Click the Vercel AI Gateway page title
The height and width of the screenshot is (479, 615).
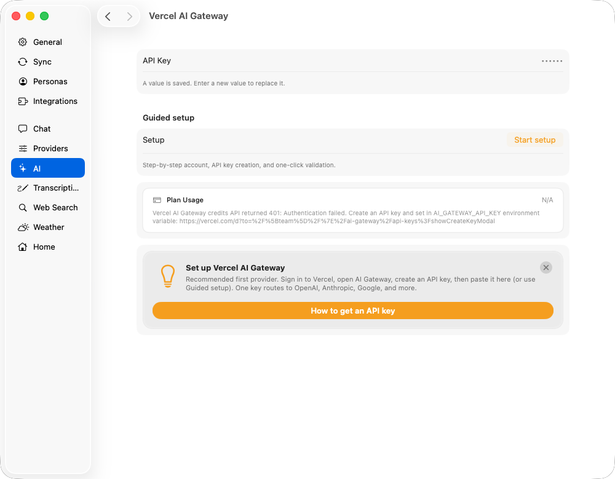tap(188, 16)
